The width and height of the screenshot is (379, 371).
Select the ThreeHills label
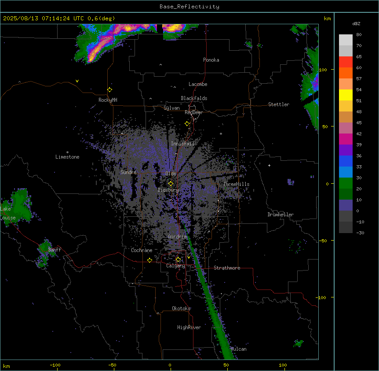236,184
